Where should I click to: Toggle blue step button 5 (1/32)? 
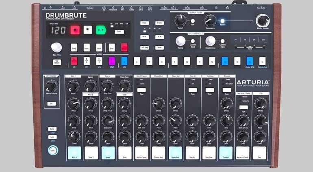tap(124, 61)
